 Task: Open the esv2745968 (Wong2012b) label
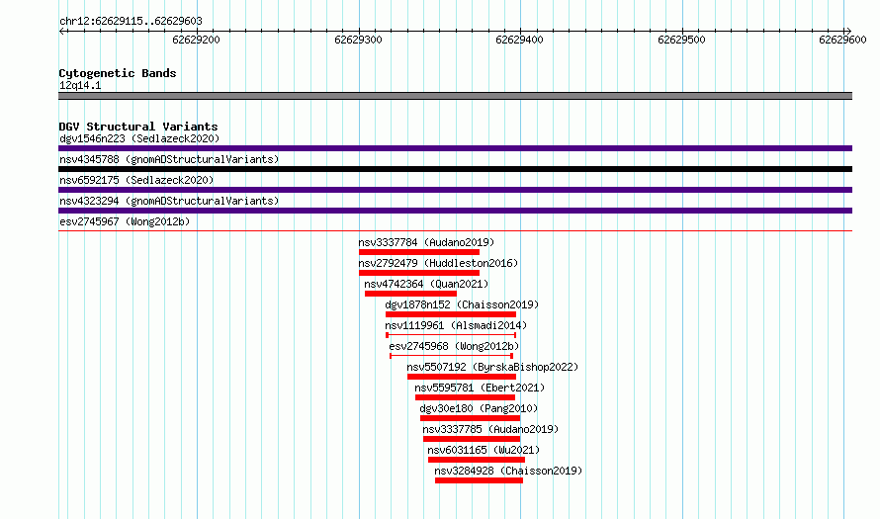click(454, 346)
